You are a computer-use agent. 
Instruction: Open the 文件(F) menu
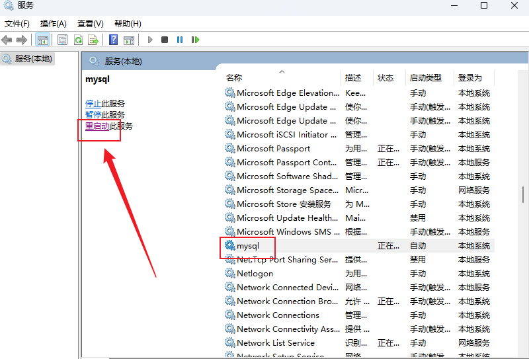point(17,24)
